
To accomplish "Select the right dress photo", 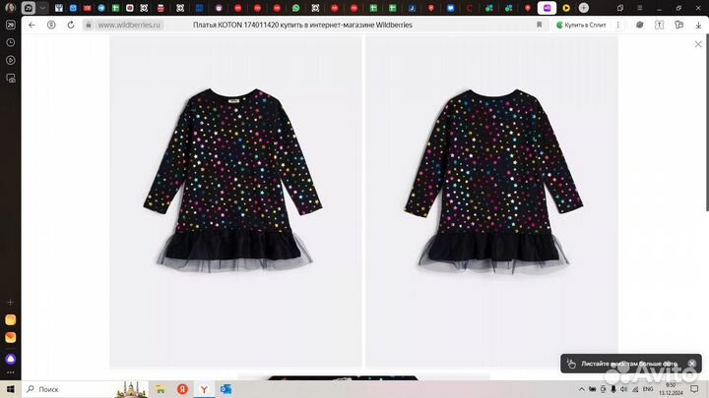I will (491, 201).
